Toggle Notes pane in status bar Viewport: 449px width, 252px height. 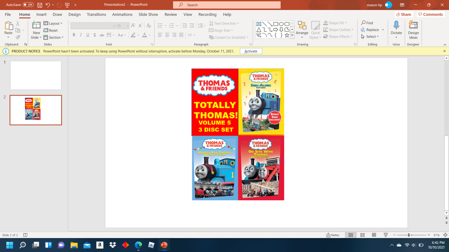click(x=333, y=235)
